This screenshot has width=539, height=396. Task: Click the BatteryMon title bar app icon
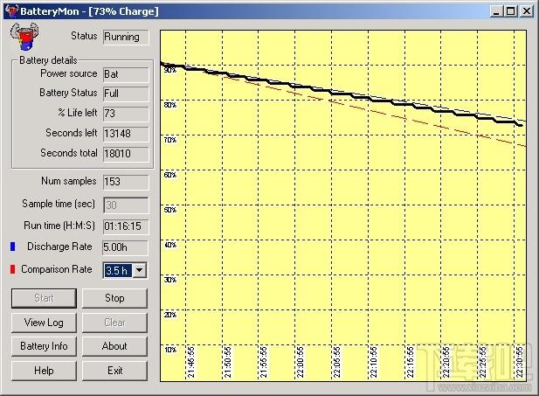(x=11, y=11)
